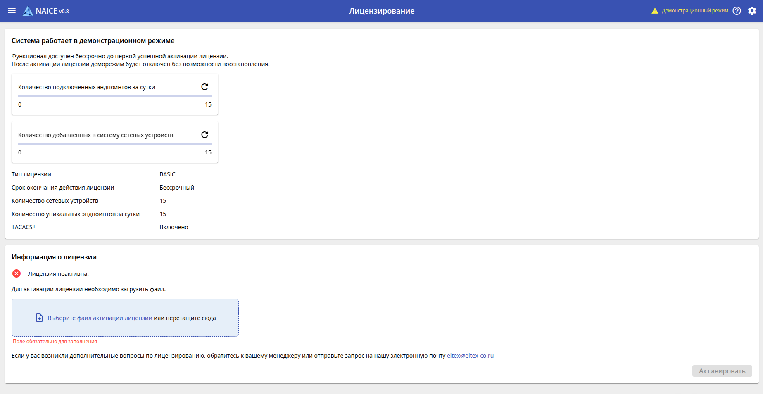The image size is (763, 394).
Task: Open the settings gear icon
Action: pyautogui.click(x=752, y=11)
